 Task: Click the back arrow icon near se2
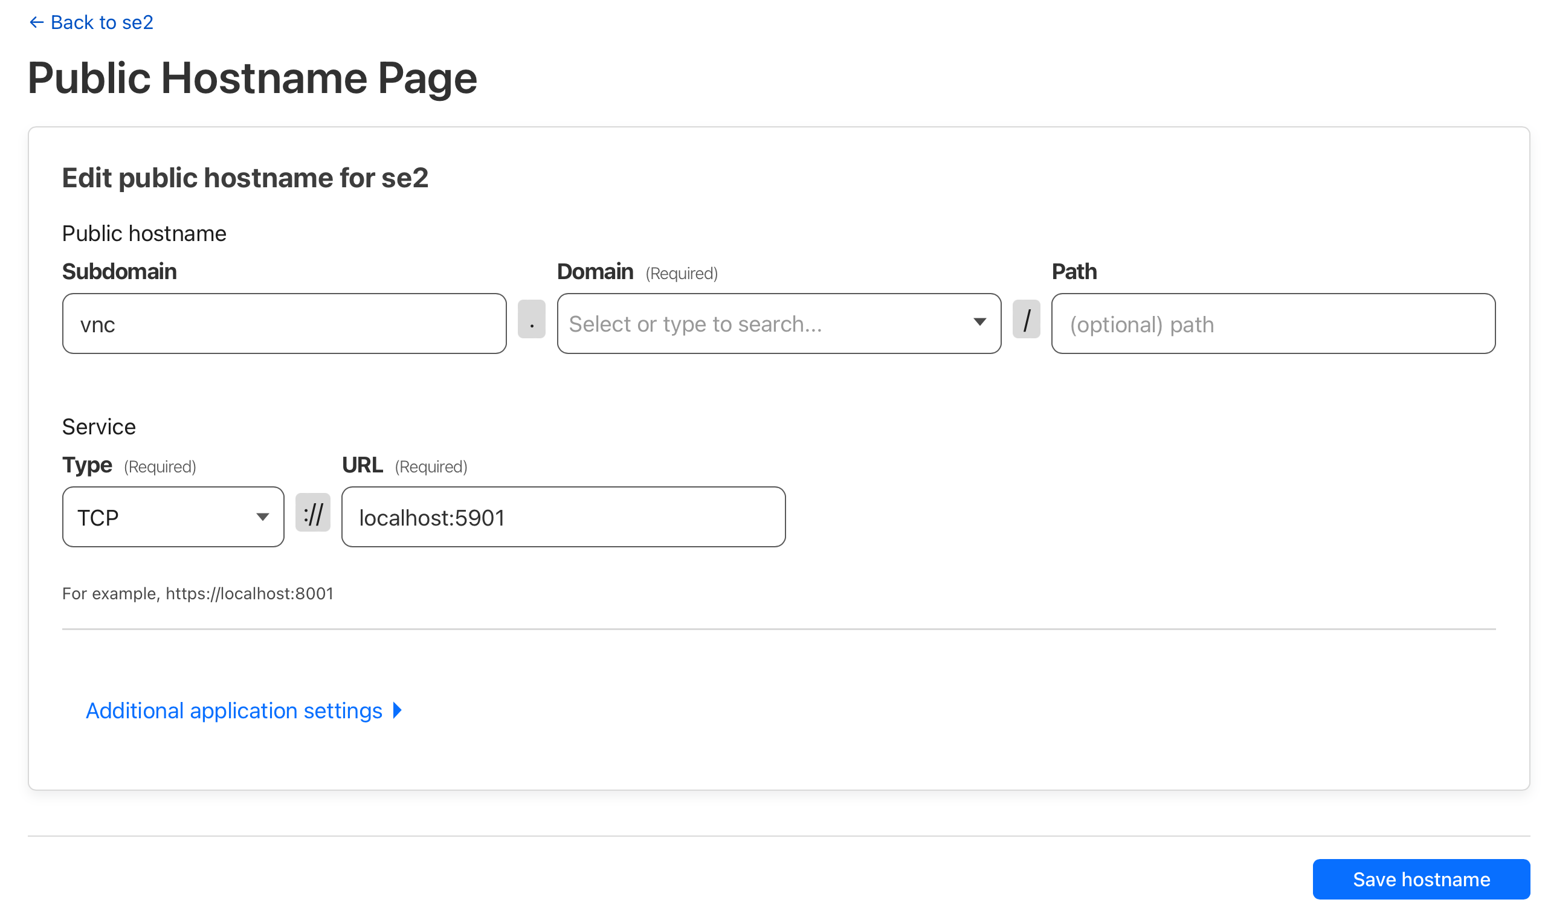click(36, 23)
